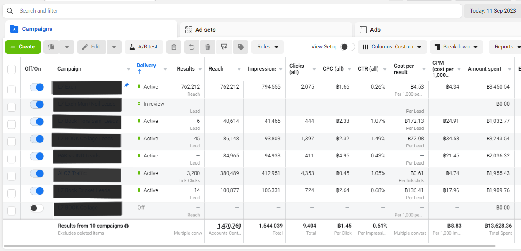Click the trash delete icon
This screenshot has height=251, width=521.
tap(208, 47)
